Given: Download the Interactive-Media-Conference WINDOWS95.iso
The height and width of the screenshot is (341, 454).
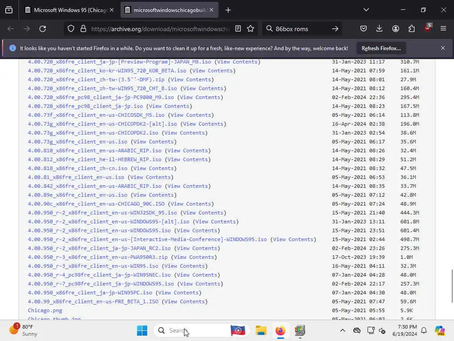Looking at the screenshot, I should (x=147, y=239).
